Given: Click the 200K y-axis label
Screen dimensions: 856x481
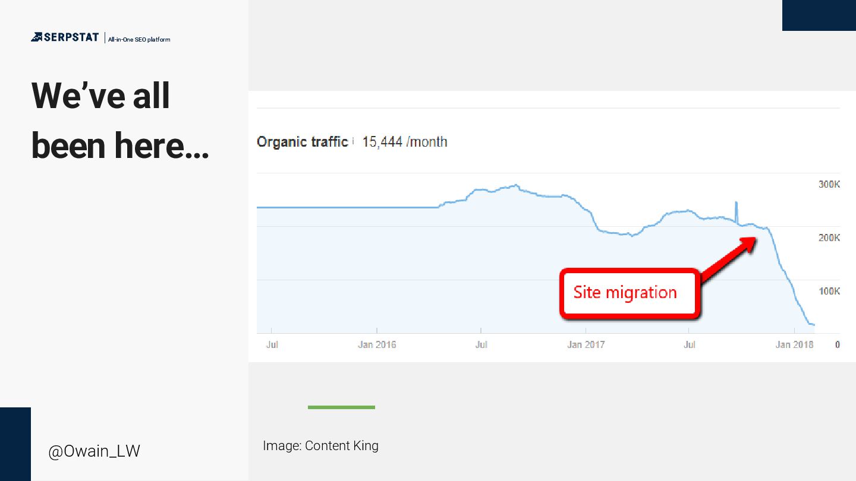Looking at the screenshot, I should point(829,238).
